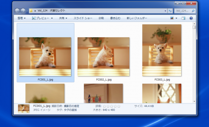The width and height of the screenshot is (209, 127).
Task: Select the FC003_L.jpg thumbnail
Action: click(x=162, y=50)
